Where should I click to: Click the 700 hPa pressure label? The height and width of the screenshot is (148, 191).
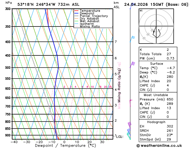[8, 106]
